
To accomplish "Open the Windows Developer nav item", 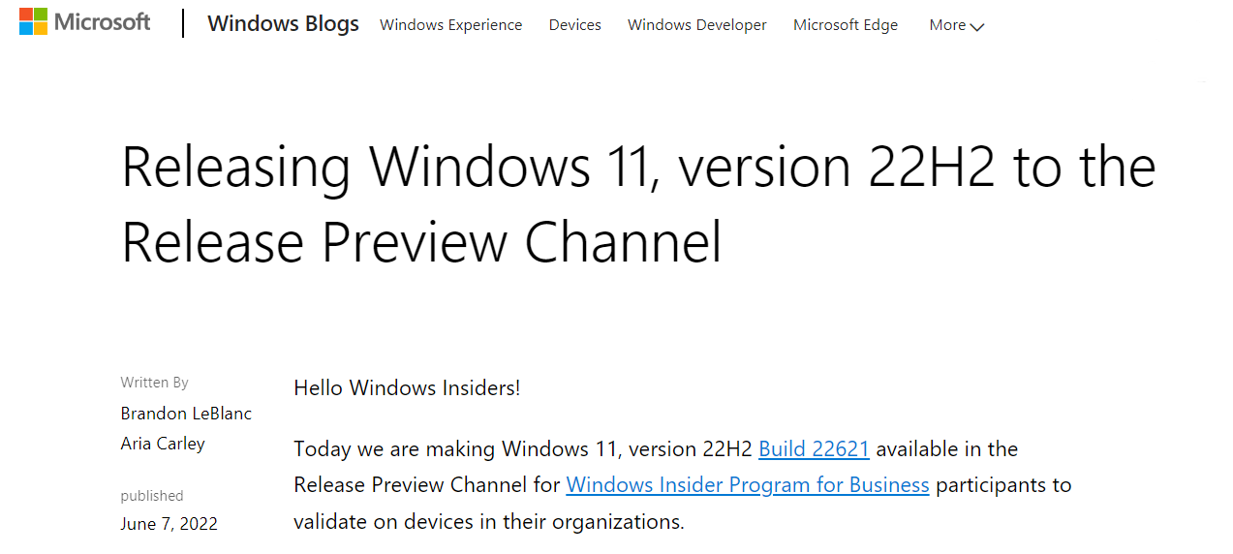I will coord(696,25).
